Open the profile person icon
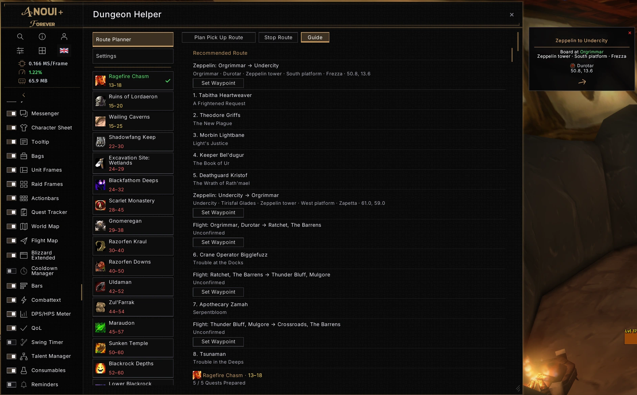 click(64, 36)
